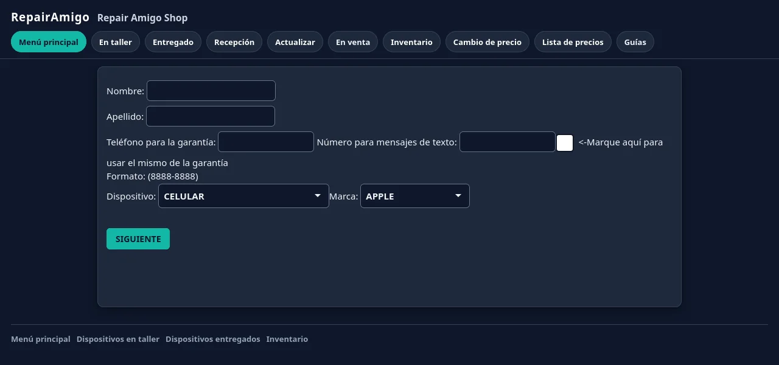Open the Recepción tab
This screenshot has height=365, width=779.
click(234, 42)
